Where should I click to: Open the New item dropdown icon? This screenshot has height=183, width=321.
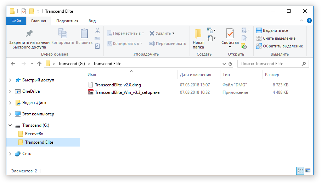(211, 30)
